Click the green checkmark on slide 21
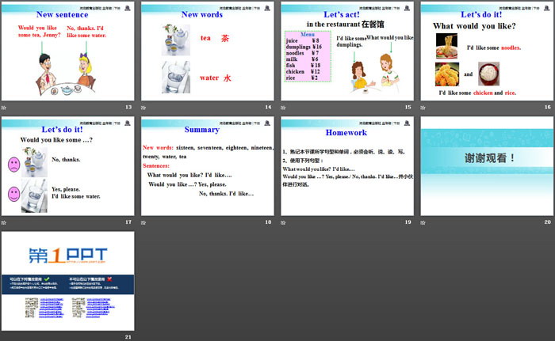The height and width of the screenshot is (341, 555). pyautogui.click(x=47, y=278)
